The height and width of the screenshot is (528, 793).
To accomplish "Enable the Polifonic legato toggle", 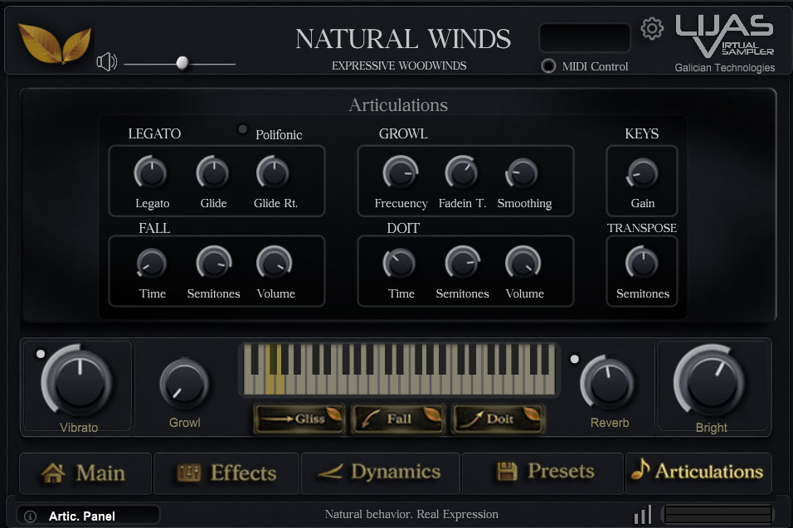I will [x=243, y=129].
